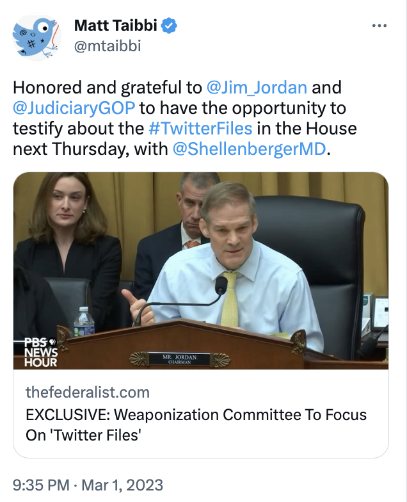Click Matt Taibbi's bird profile avatar
The image size is (407, 502).
click(35, 36)
